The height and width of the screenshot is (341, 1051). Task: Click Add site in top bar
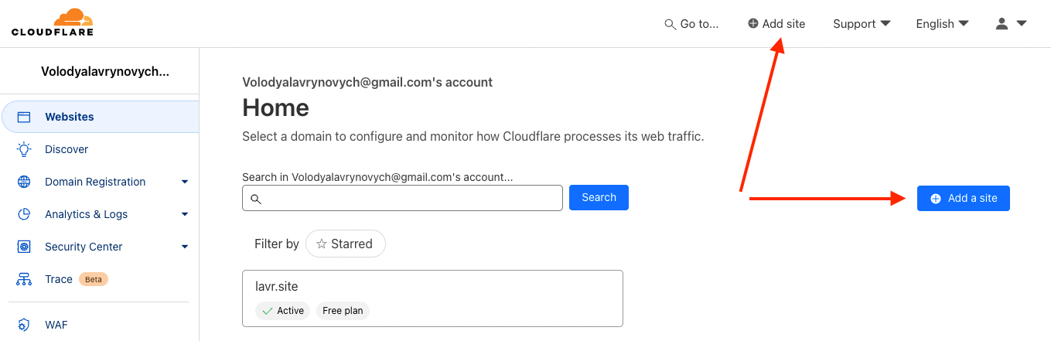[776, 24]
